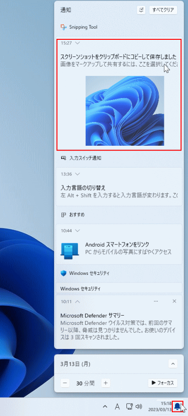Click the 3月13日 (月) date header
This screenshot has height=416, width=188.
point(75,364)
